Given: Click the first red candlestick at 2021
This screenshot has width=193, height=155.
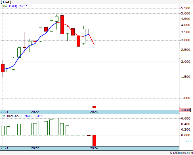Looking at the screenshot, I should 3,68.
